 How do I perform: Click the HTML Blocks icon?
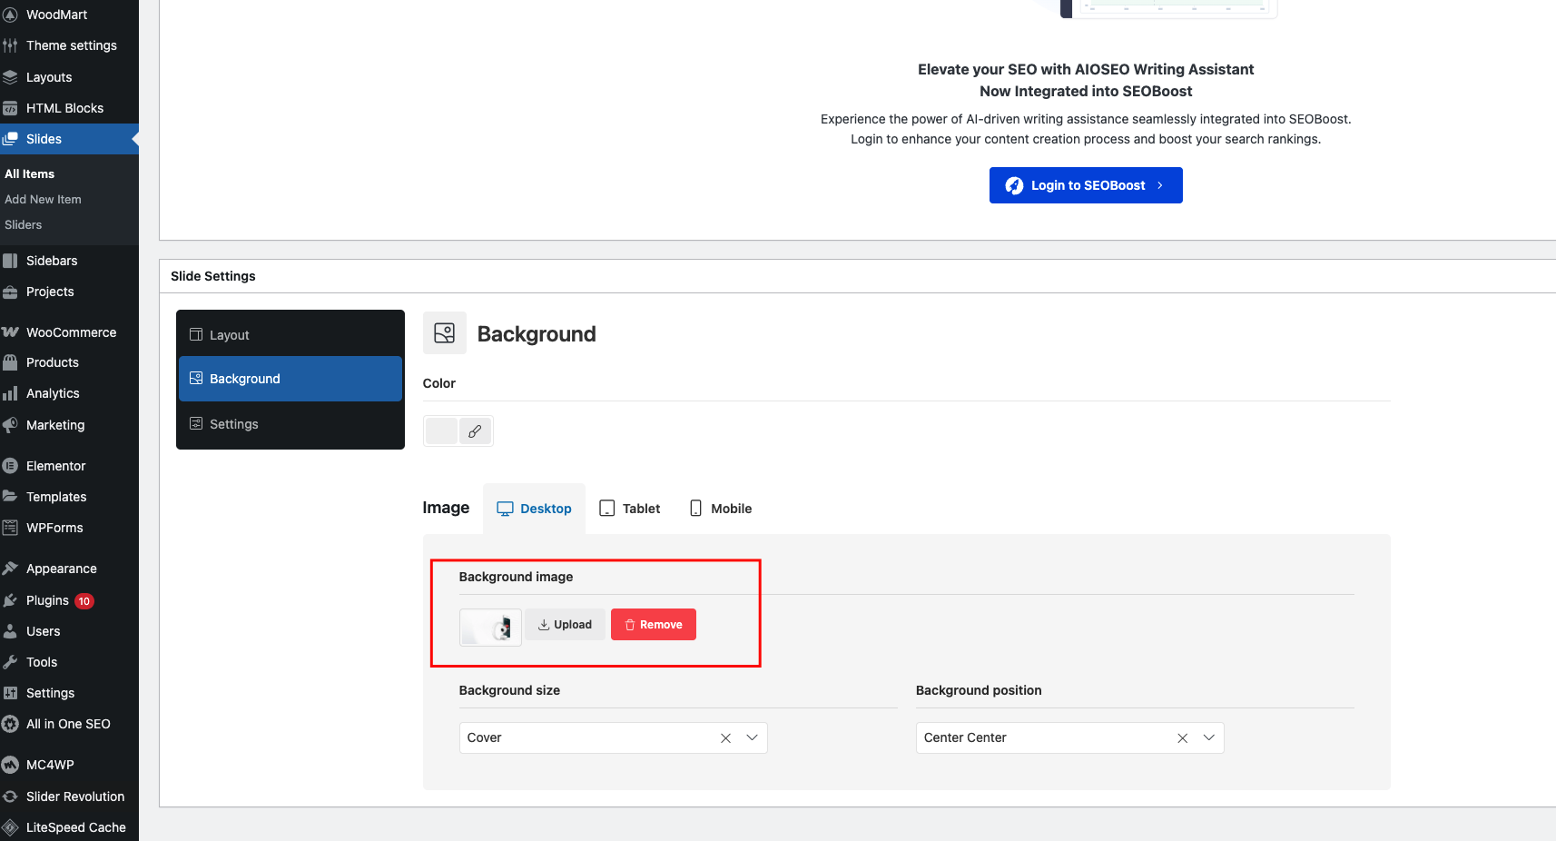tap(10, 108)
